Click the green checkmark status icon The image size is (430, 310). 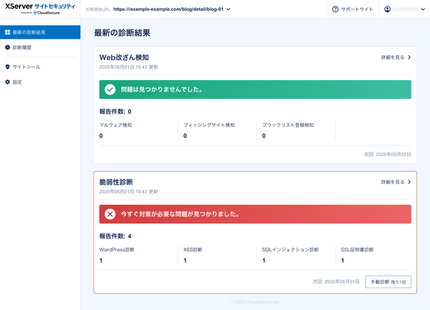pos(110,89)
